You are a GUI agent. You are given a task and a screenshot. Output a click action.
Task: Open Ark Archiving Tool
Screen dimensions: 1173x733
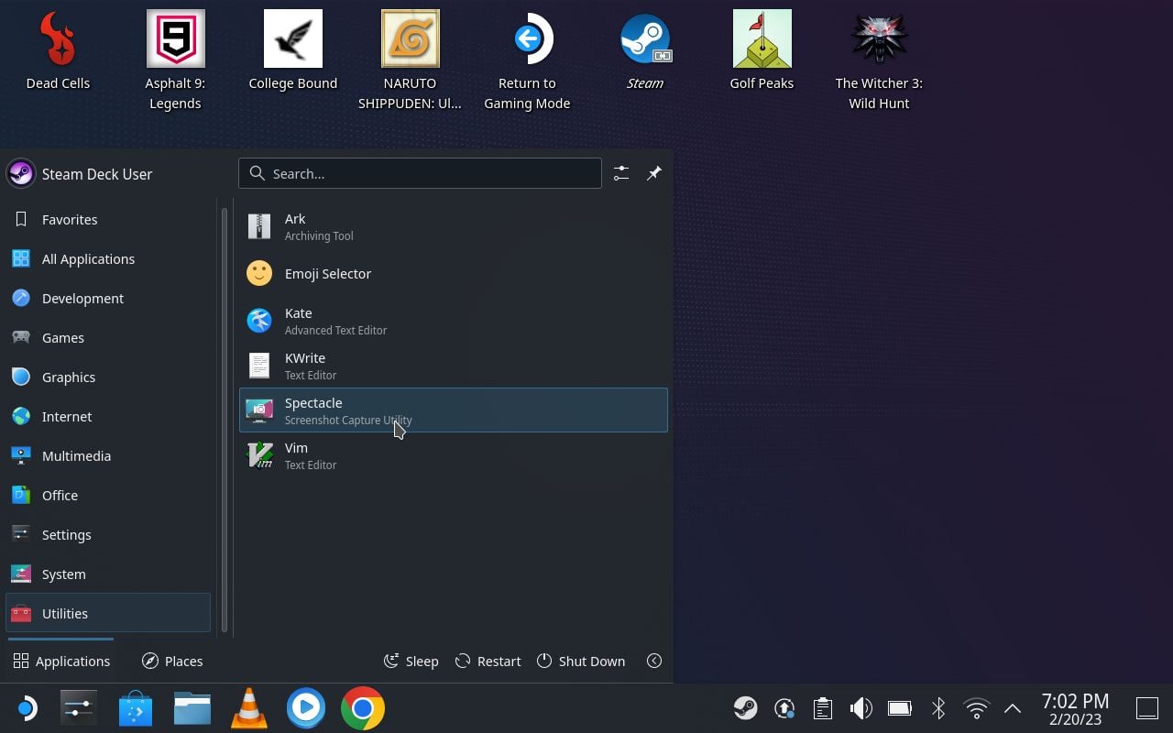tap(454, 226)
